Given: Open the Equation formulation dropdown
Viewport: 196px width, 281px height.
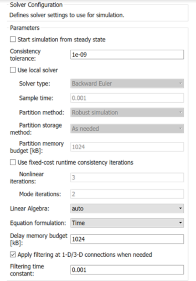Looking at the screenshot, I should coord(127,223).
